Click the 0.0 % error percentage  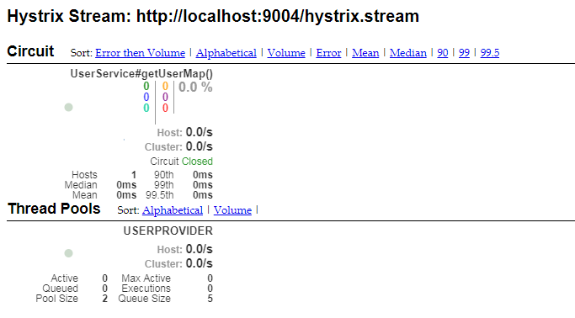coord(195,87)
